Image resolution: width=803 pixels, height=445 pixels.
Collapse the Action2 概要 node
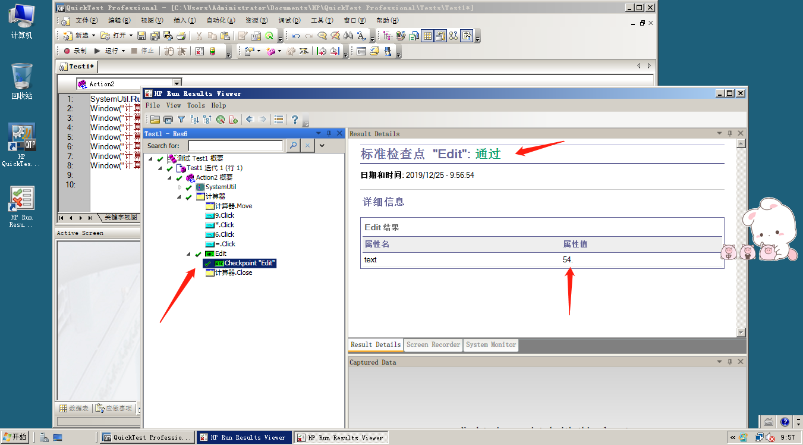pyautogui.click(x=169, y=178)
